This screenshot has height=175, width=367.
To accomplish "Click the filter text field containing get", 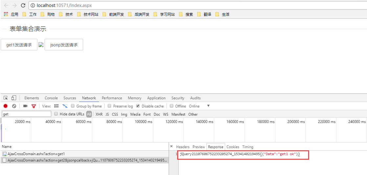I will point(27,114).
